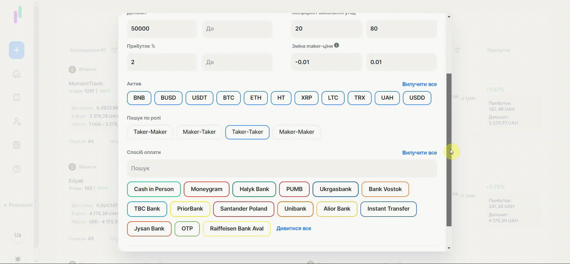The width and height of the screenshot is (570, 264).
Task: Toggle the USDT asset chip
Action: (x=199, y=98)
